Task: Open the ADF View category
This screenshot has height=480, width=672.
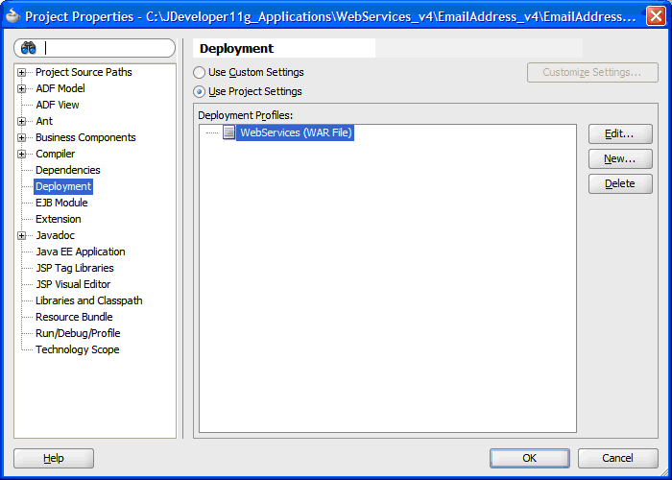Action: pyautogui.click(x=58, y=105)
